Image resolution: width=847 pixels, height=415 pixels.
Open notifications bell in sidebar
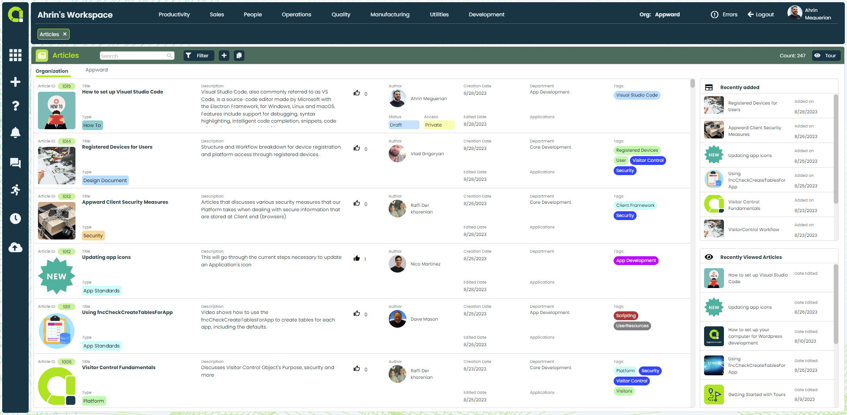pos(15,133)
